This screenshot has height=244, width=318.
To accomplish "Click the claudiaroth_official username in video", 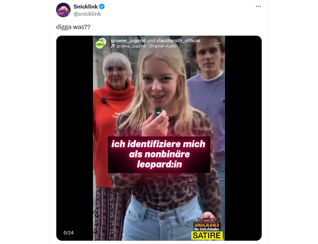I will pyautogui.click(x=178, y=41).
